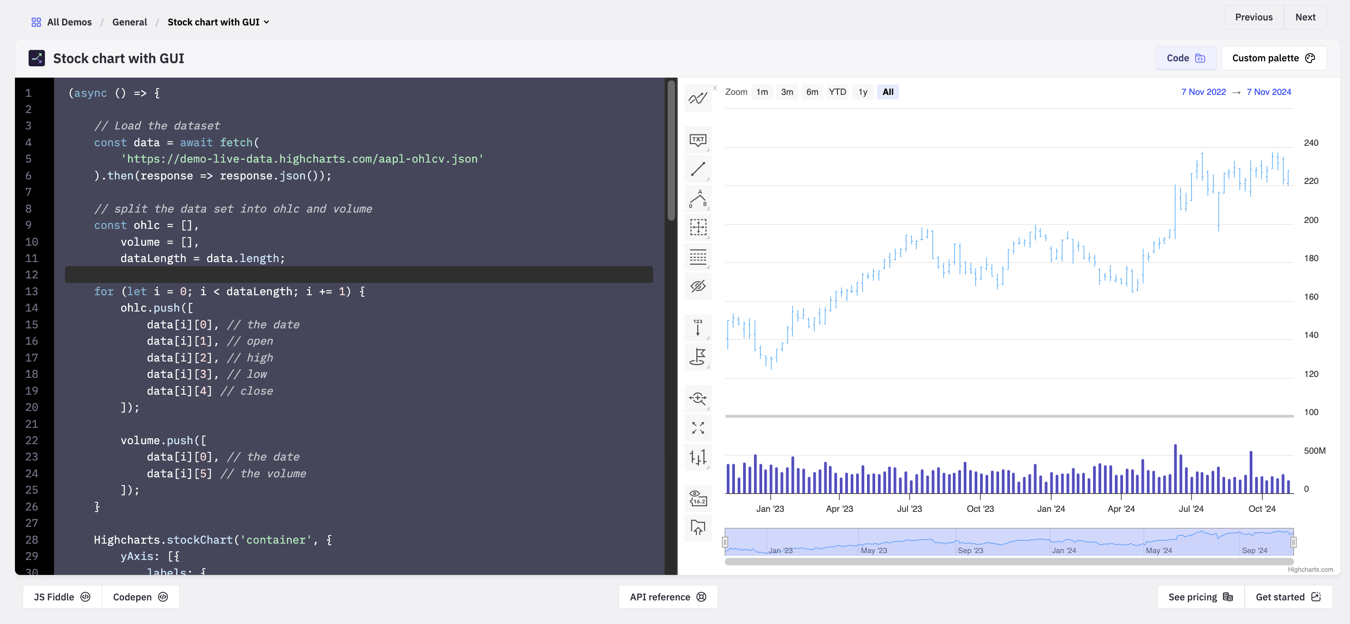Click the flag marker tool

698,357
